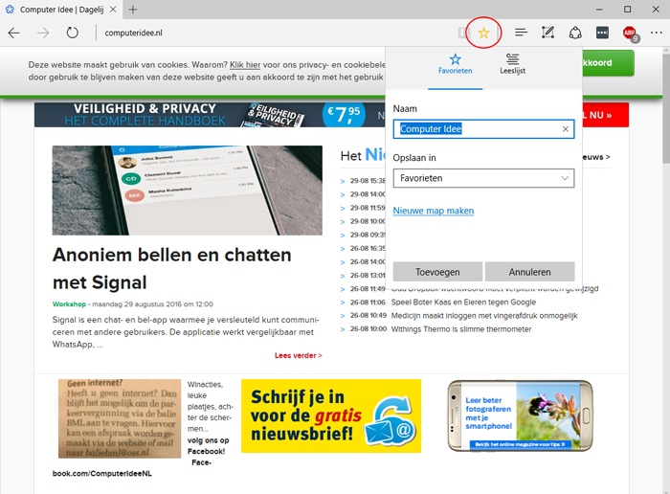Open news item Speel Boter Kaas en Eieren tegen Google
This screenshot has height=494, width=670.
point(463,303)
